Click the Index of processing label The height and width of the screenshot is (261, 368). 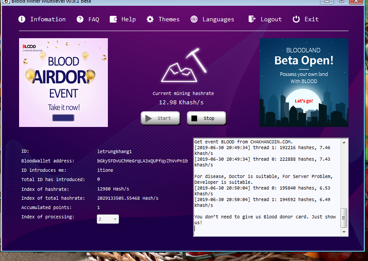pyautogui.click(x=48, y=217)
